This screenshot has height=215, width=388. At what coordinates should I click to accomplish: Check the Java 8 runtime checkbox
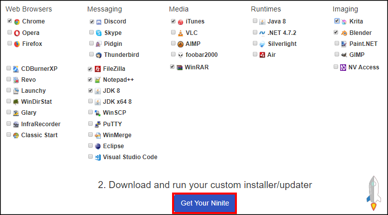[x=255, y=21]
